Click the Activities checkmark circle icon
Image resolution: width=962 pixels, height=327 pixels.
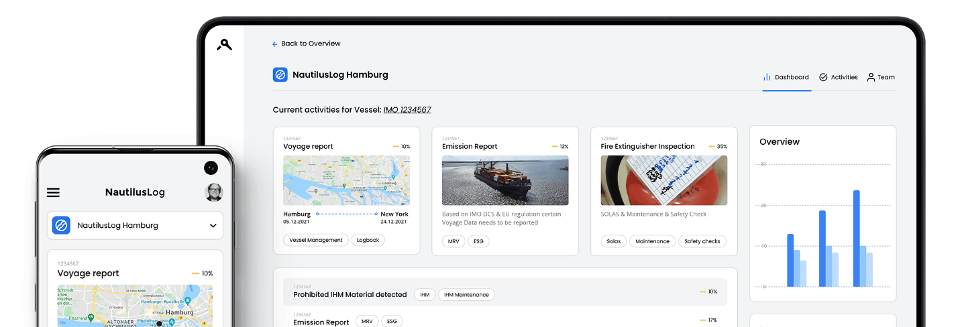823,77
